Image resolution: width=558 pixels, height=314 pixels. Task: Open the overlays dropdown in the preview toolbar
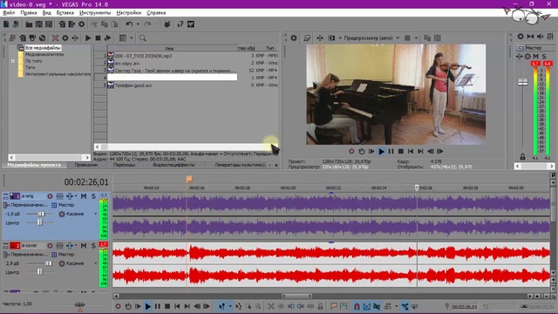416,38
